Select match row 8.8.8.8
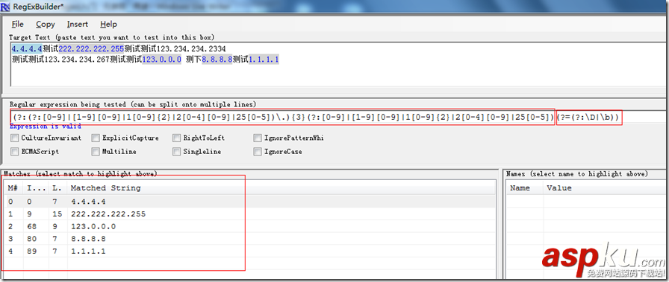 point(249,239)
